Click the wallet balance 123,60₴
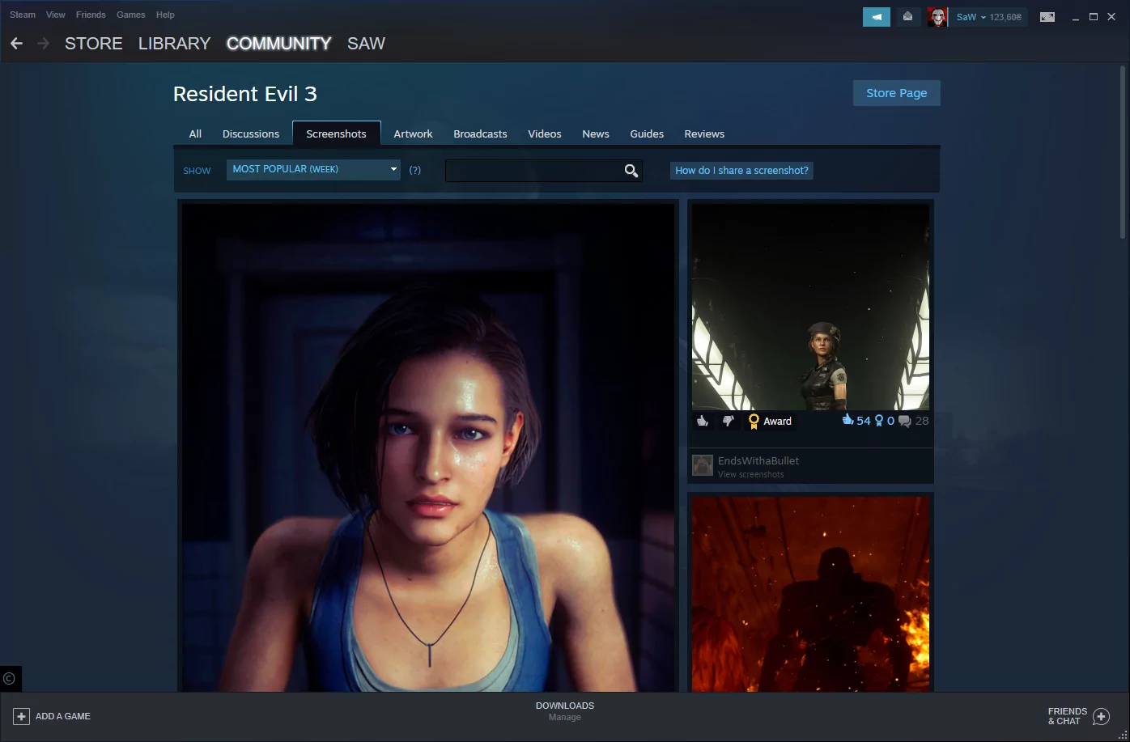The image size is (1130, 742). [1005, 17]
